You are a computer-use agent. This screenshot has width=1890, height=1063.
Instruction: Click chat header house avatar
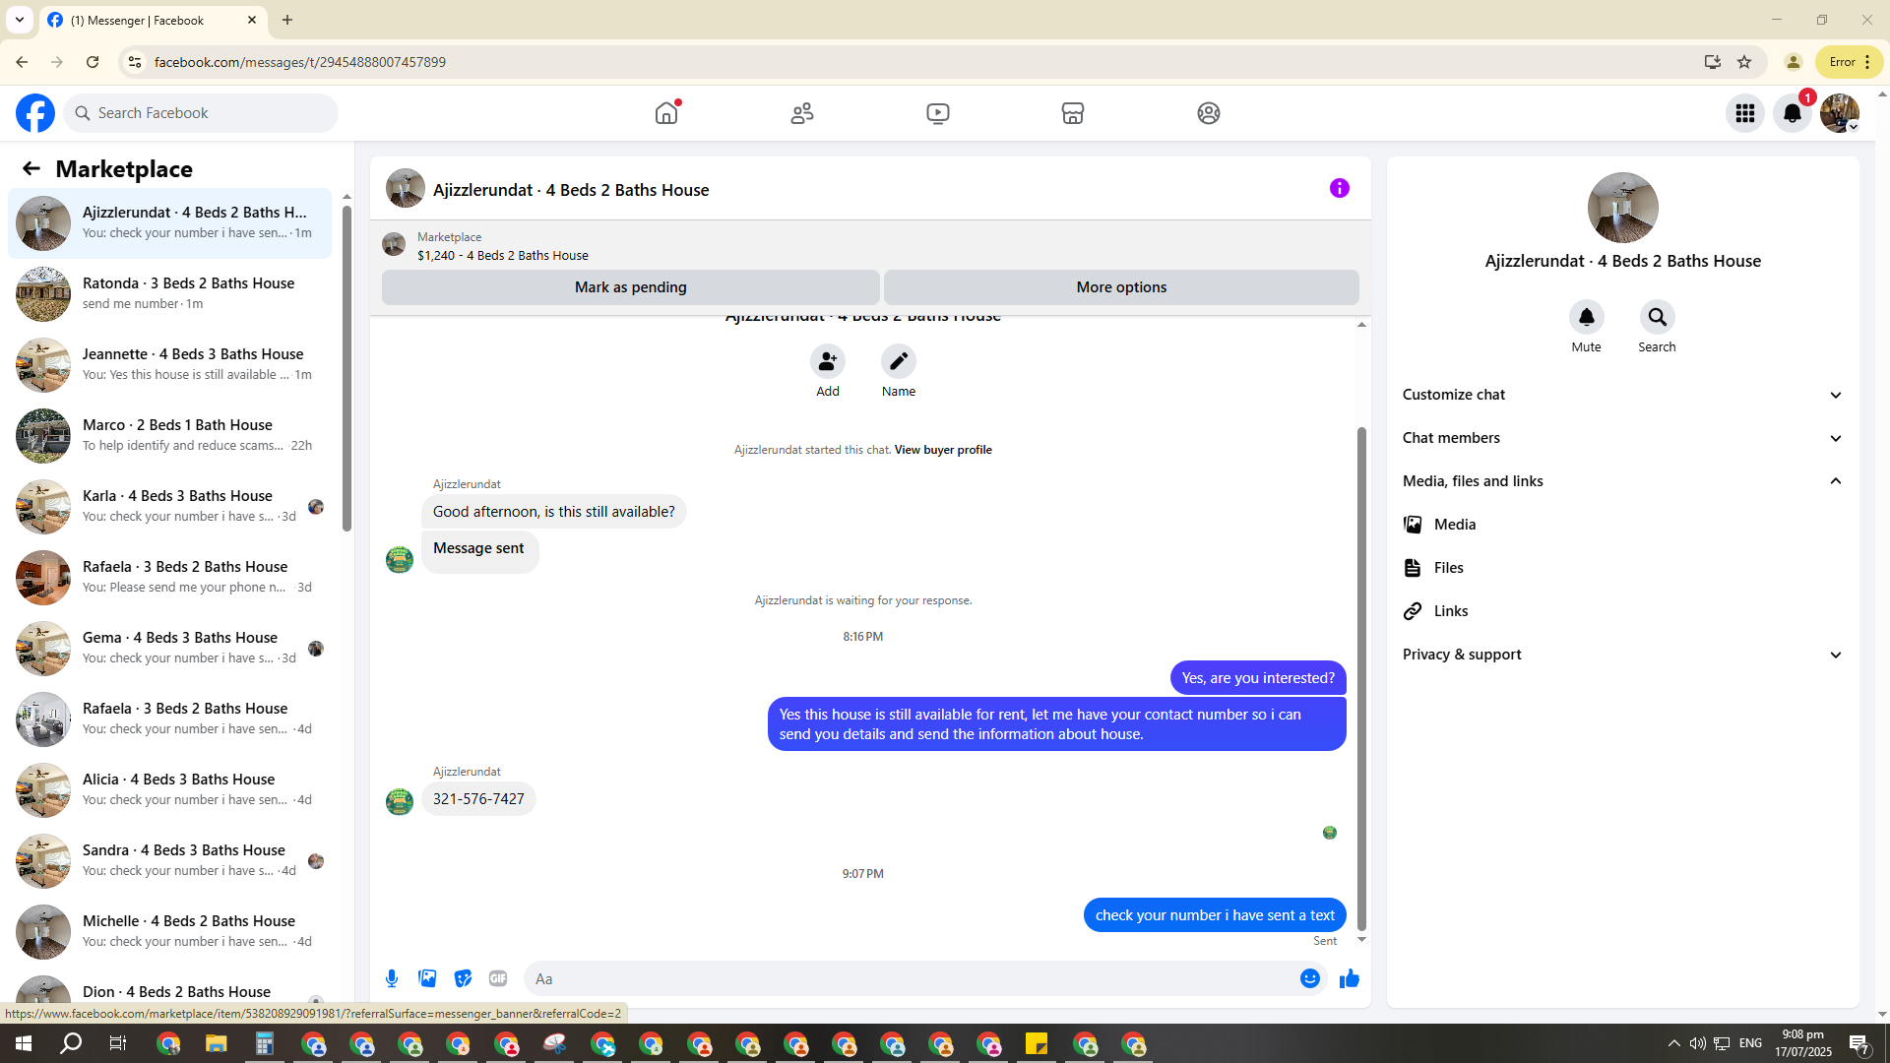[406, 188]
